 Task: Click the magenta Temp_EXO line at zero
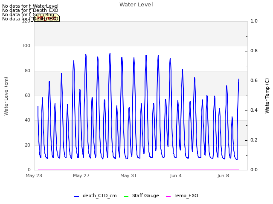[138, 170]
